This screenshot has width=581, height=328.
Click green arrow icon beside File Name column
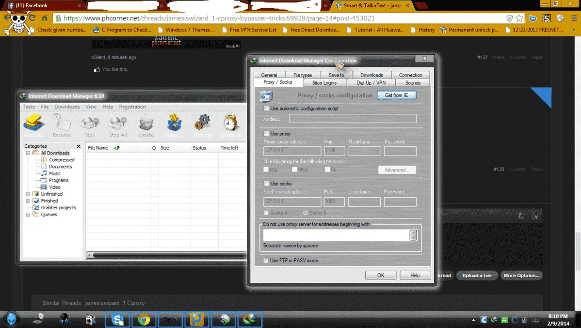click(117, 148)
